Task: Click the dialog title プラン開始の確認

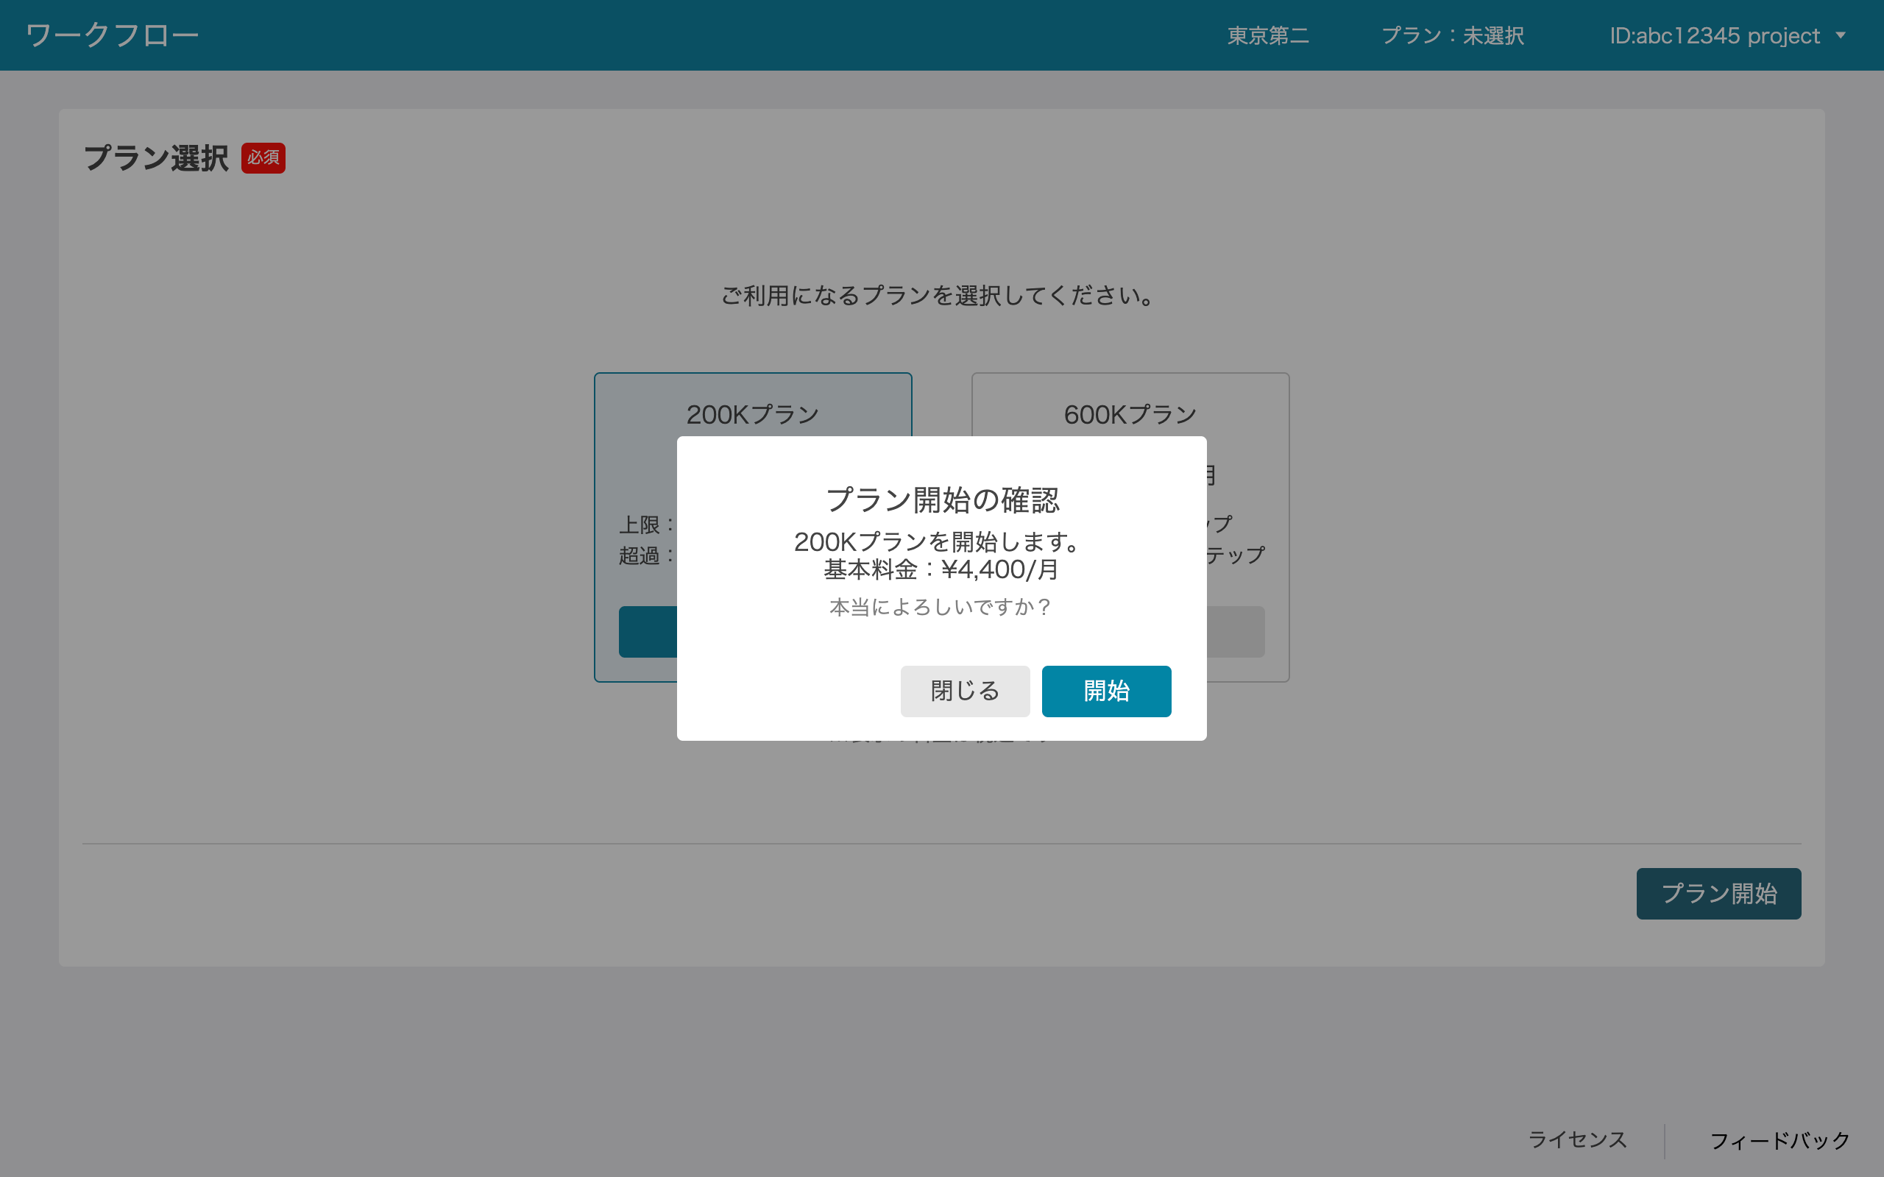Action: pos(941,500)
